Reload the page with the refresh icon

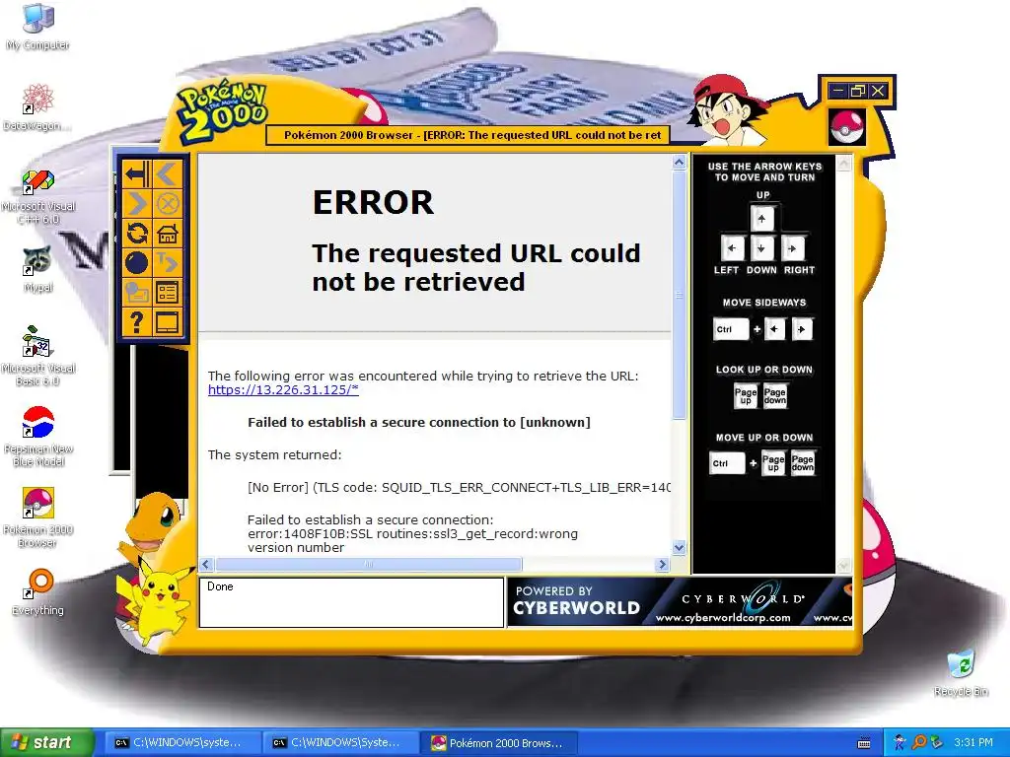pos(137,233)
